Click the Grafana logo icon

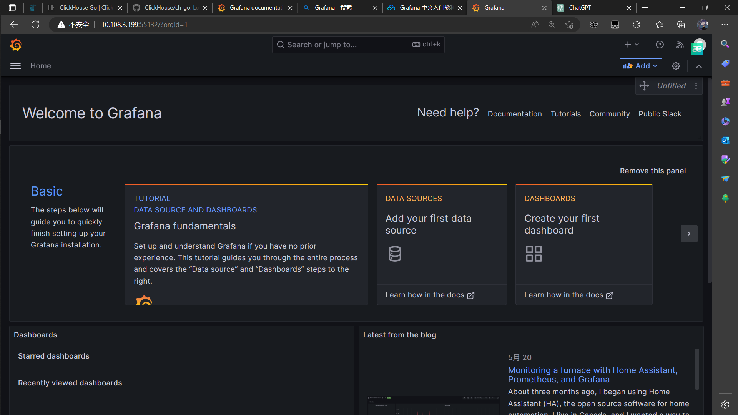coord(16,45)
